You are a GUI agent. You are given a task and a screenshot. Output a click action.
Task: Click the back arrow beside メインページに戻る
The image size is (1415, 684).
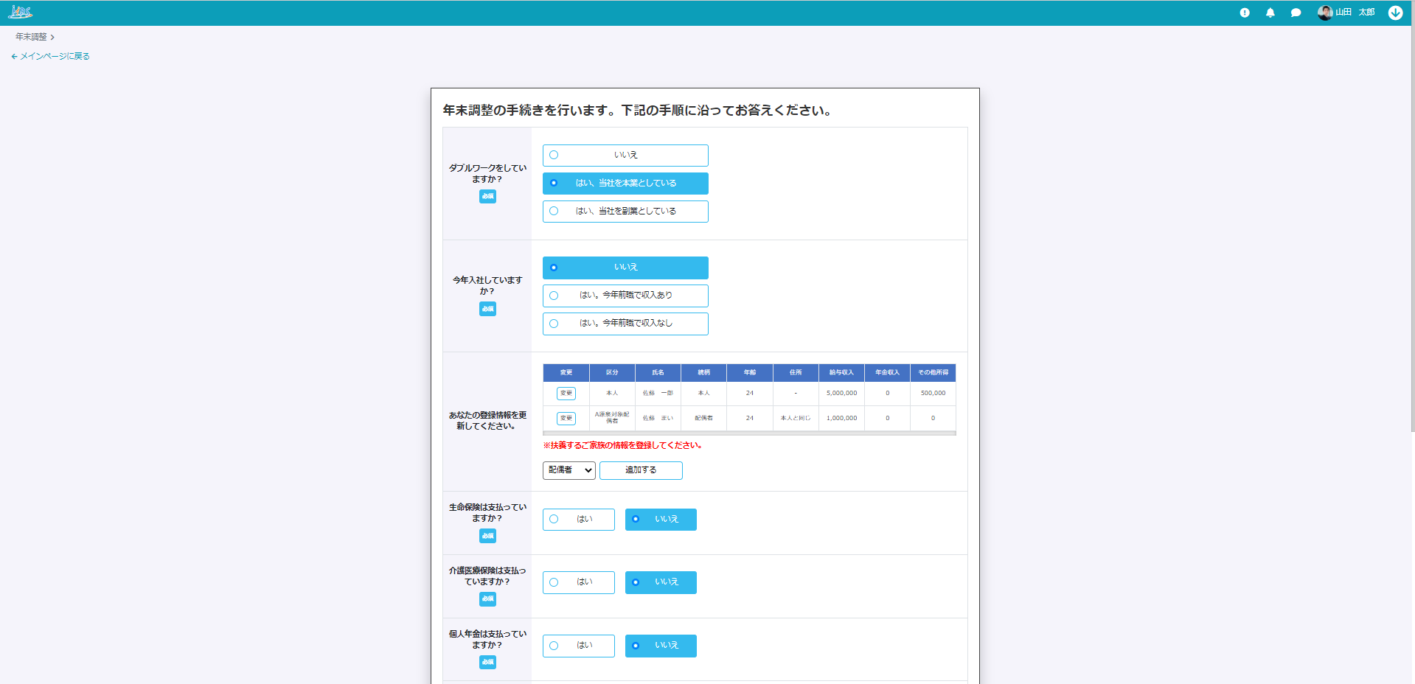(14, 57)
